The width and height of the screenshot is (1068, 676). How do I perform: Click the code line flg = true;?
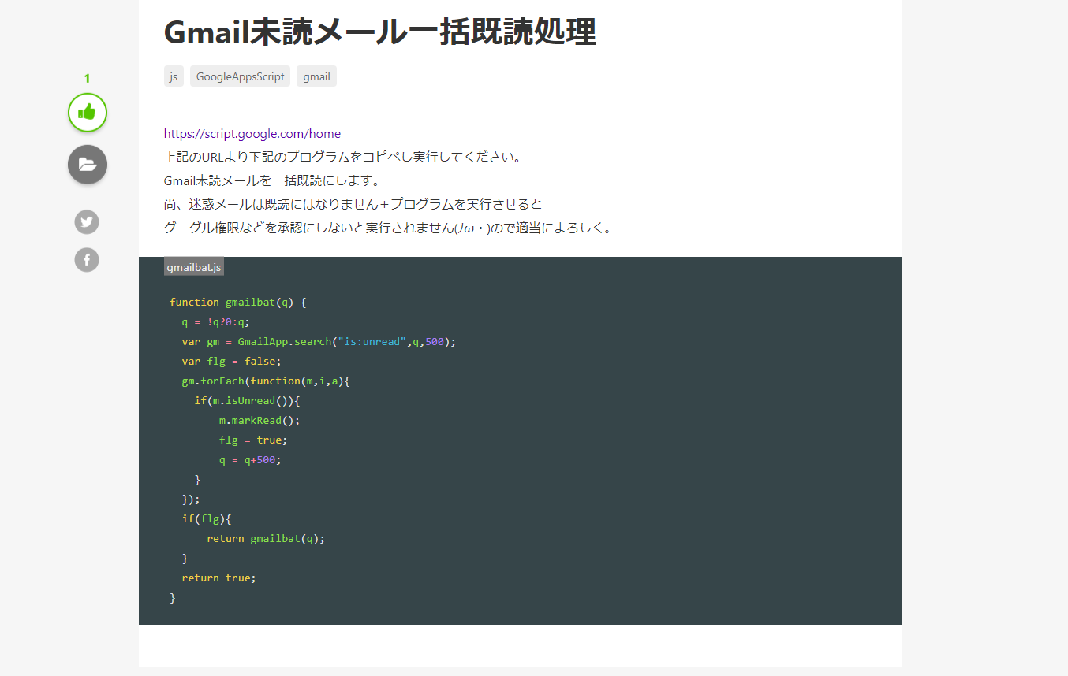pos(253,440)
